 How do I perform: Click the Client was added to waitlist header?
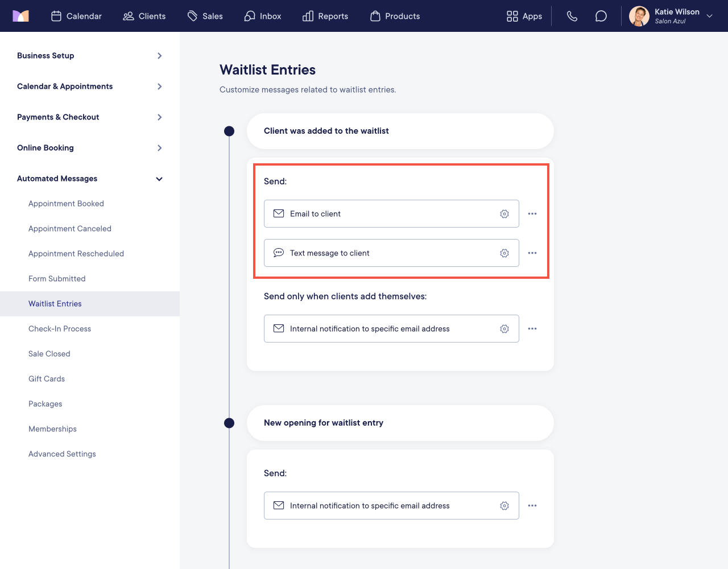tap(400, 131)
